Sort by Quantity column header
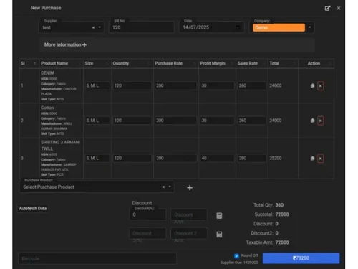 [132, 63]
